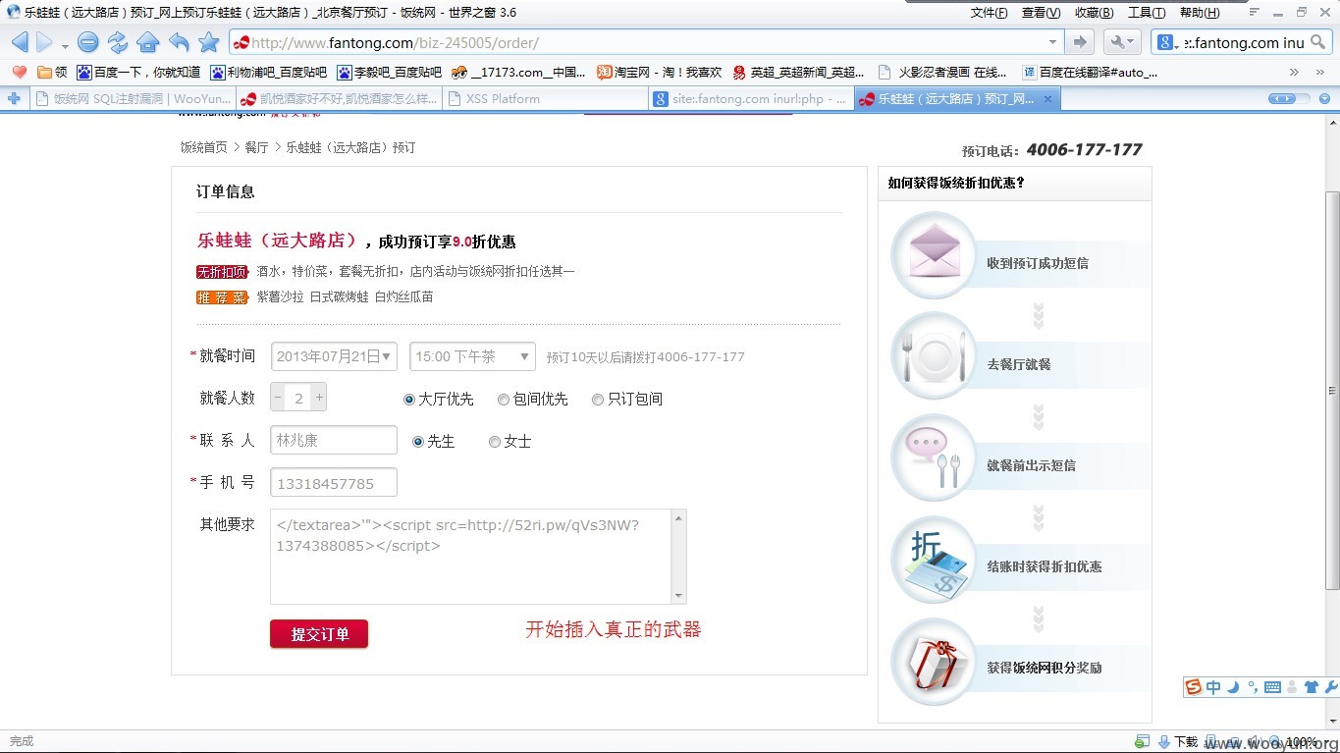Click Sogou input method S logo
The width and height of the screenshot is (1340, 753).
[x=1194, y=687]
